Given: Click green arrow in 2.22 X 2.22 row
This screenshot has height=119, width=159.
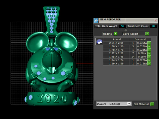Looking at the screenshot, I should coord(149,53).
